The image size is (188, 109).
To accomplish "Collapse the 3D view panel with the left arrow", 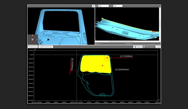I will pos(93,6).
